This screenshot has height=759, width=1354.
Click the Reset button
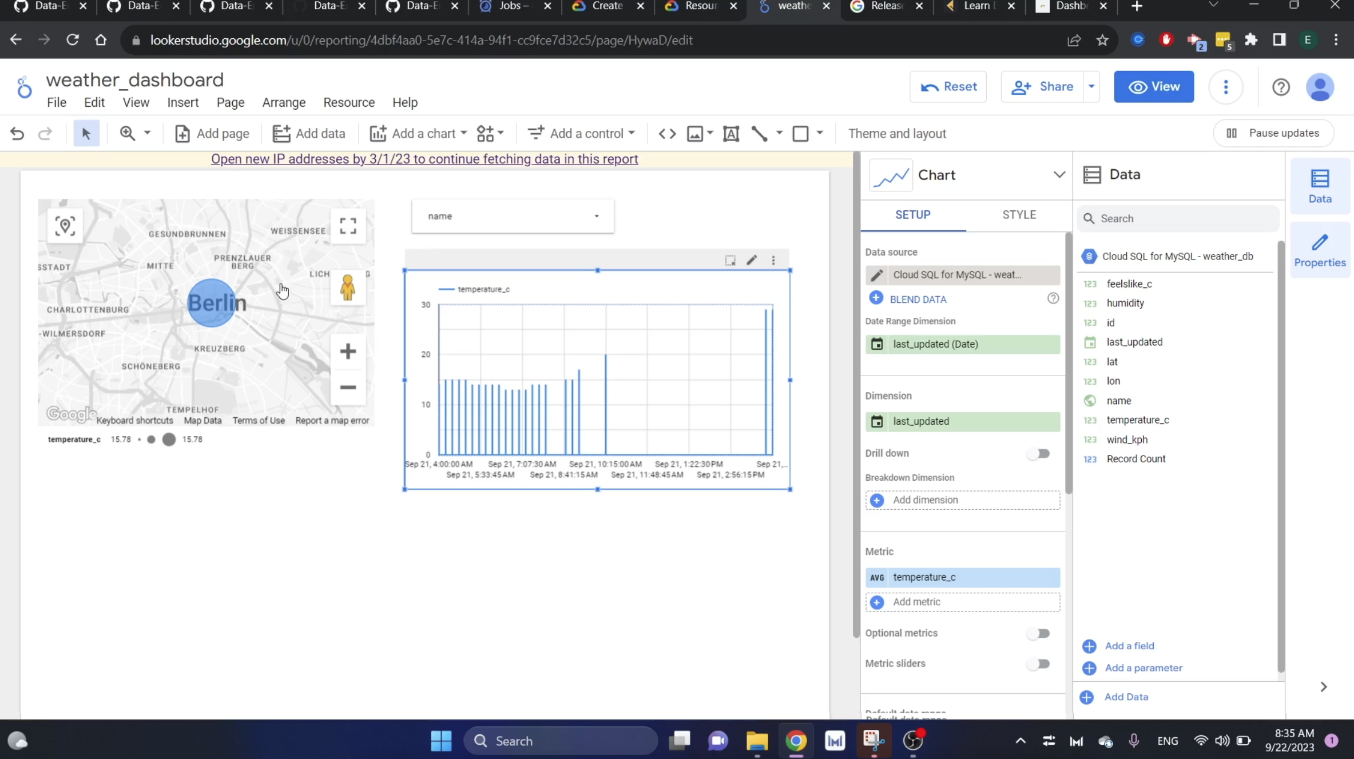948,87
